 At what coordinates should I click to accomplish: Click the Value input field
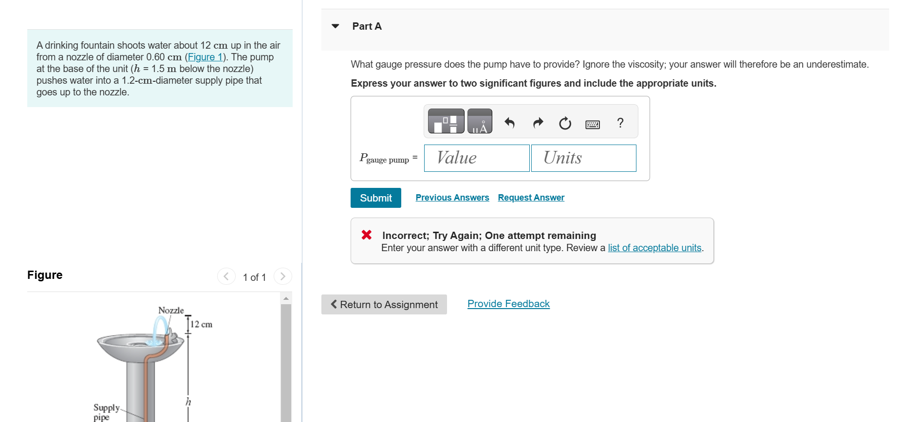(x=477, y=158)
